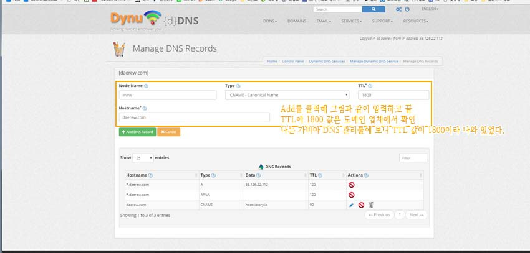Viewport: 530px width, 253px height.
Task: Click the Add DNS Record button
Action: (x=137, y=132)
